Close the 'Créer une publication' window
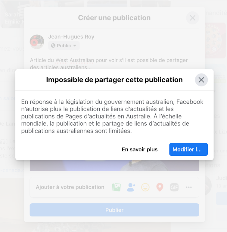Screen dimensions: 227x232 pyautogui.click(x=192, y=18)
